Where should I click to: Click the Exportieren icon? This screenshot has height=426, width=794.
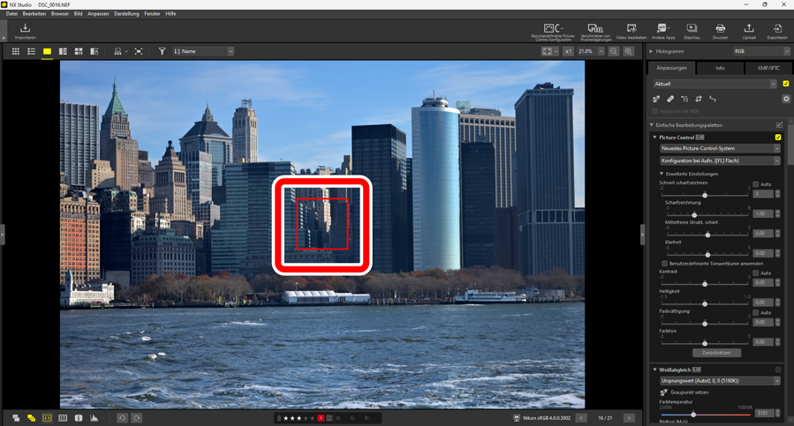click(x=777, y=30)
